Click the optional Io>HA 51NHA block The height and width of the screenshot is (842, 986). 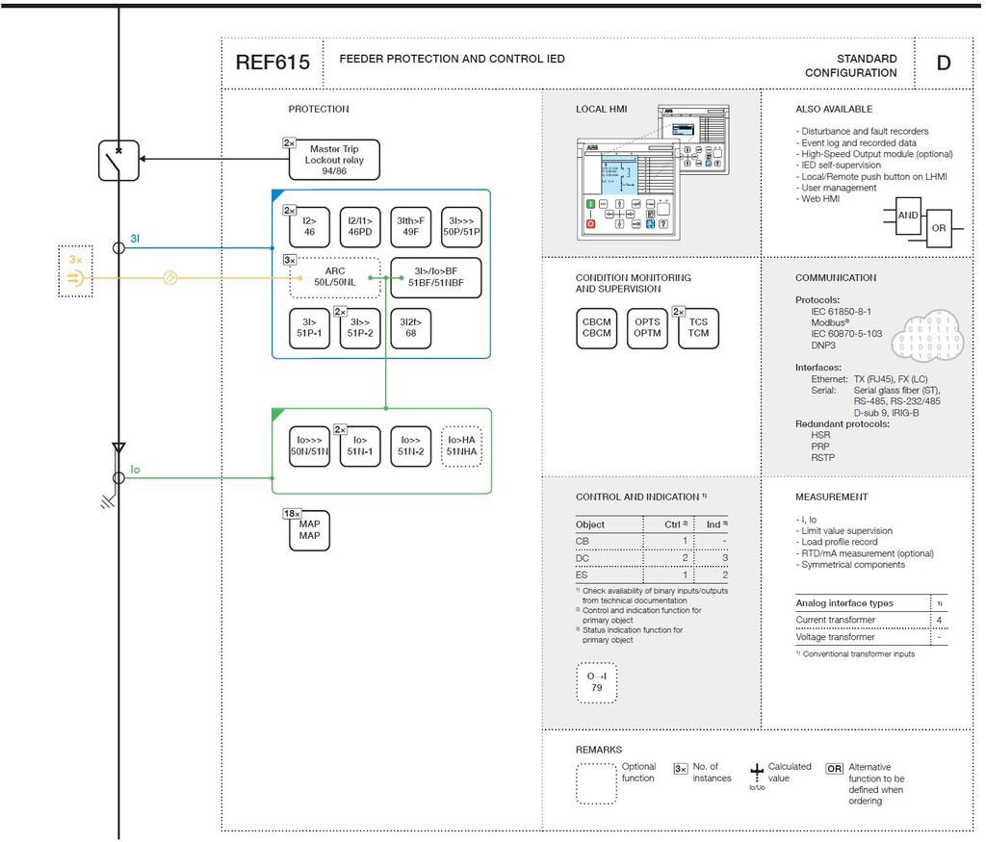(x=461, y=447)
